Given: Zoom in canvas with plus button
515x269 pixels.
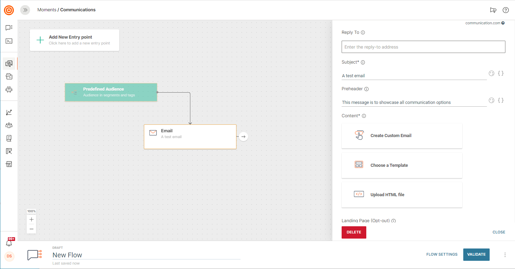Looking at the screenshot, I should (32, 219).
